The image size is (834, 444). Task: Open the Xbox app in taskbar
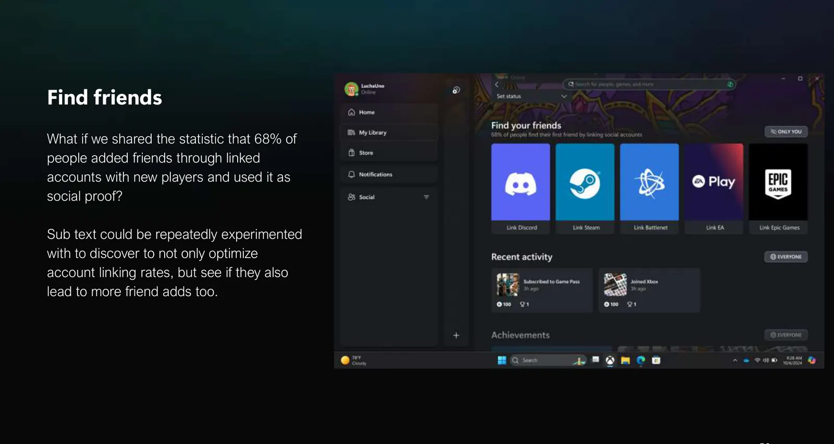[x=610, y=360]
